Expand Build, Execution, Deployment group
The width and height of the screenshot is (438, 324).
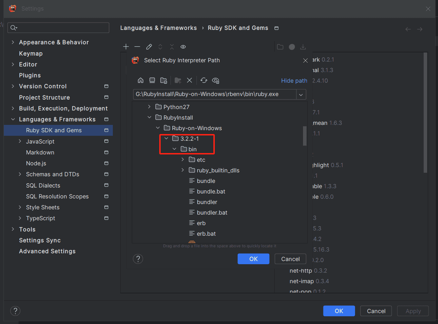(x=13, y=108)
